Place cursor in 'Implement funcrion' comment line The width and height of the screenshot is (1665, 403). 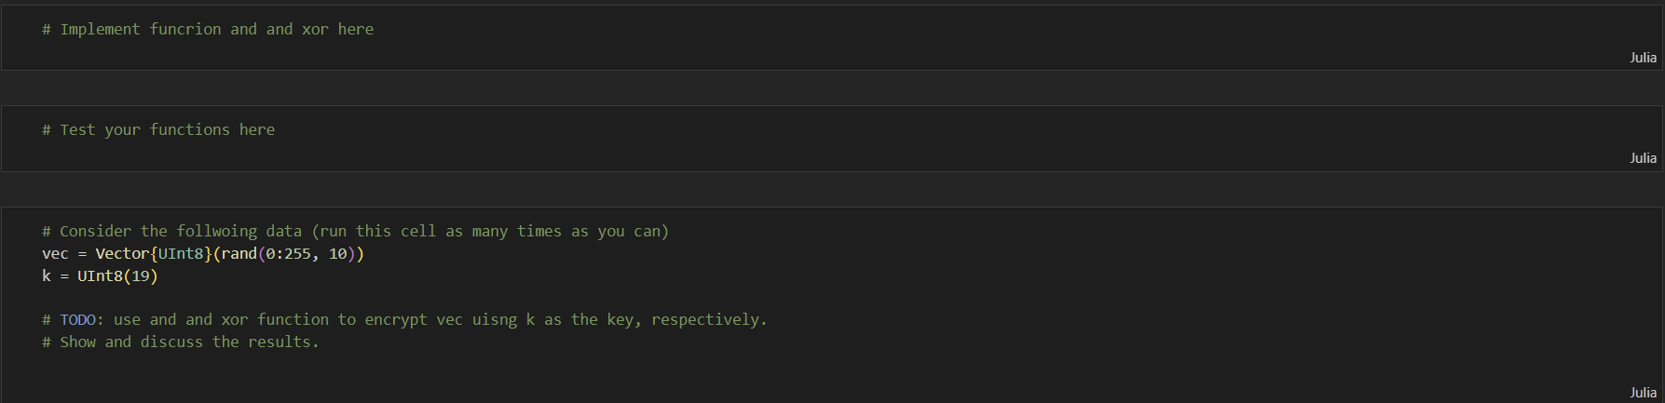point(208,29)
